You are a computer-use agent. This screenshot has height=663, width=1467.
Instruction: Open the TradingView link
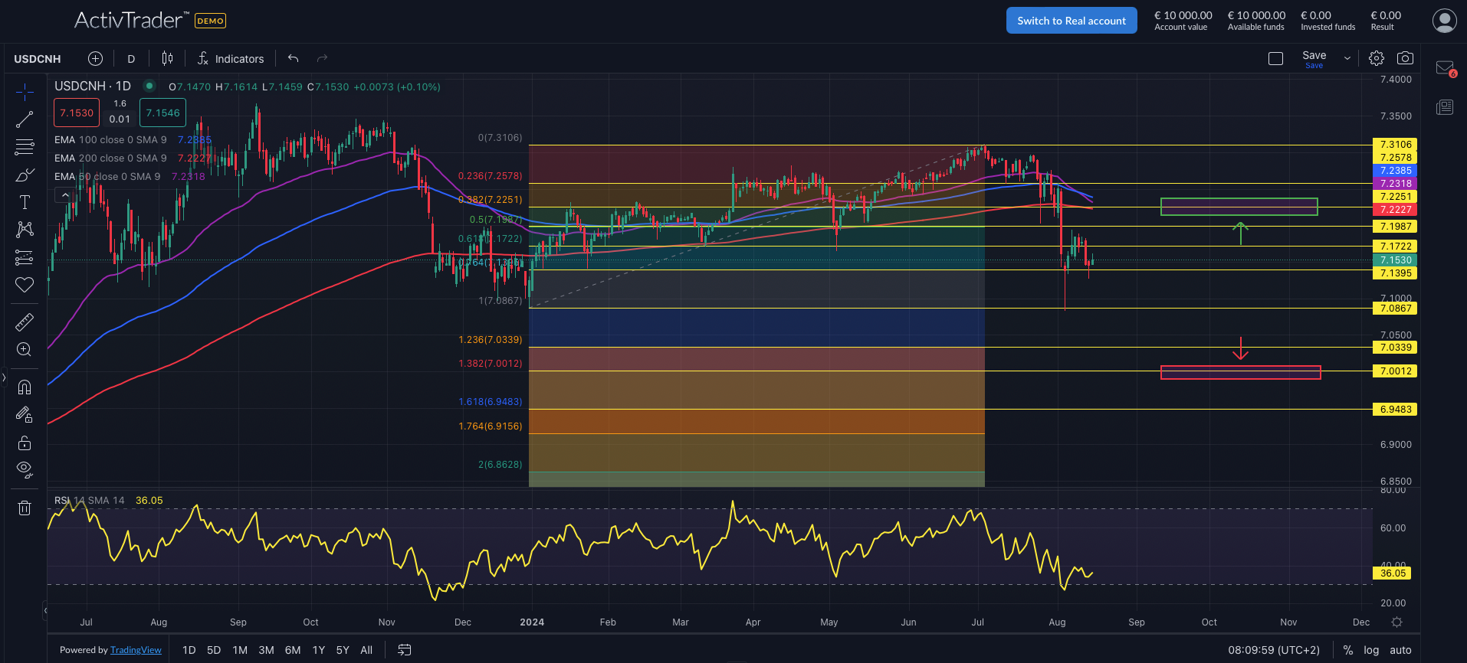click(x=136, y=650)
